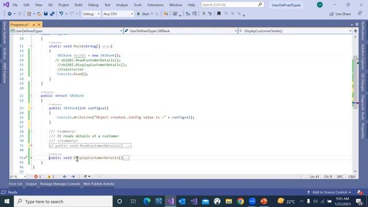
Task: Click the bookmark toggle icon in toolbar
Action: (218, 14)
